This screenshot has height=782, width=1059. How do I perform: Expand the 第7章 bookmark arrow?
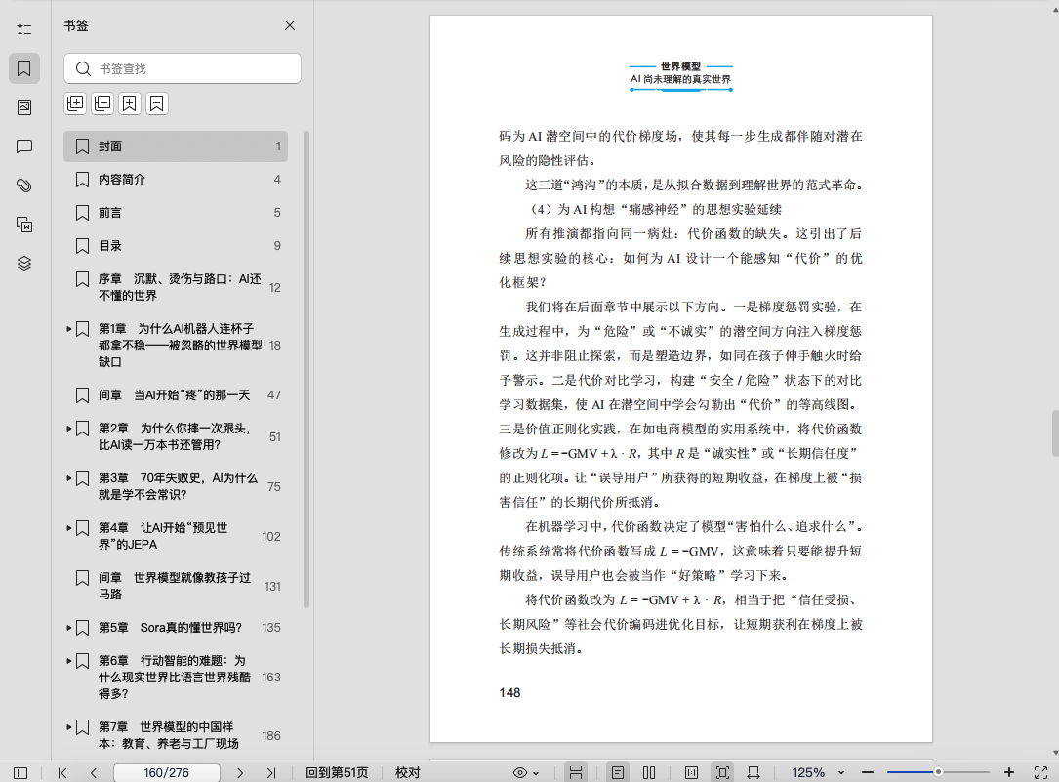click(69, 727)
